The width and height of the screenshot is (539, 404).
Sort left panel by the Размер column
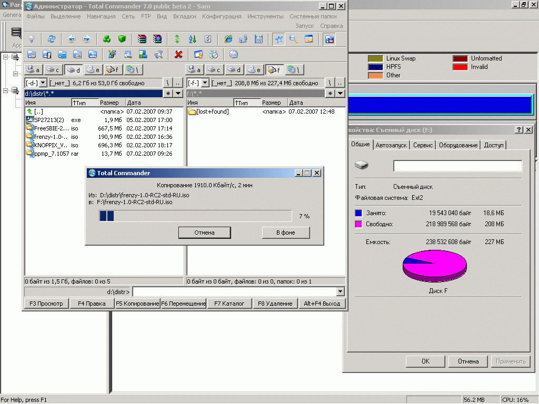[111, 103]
